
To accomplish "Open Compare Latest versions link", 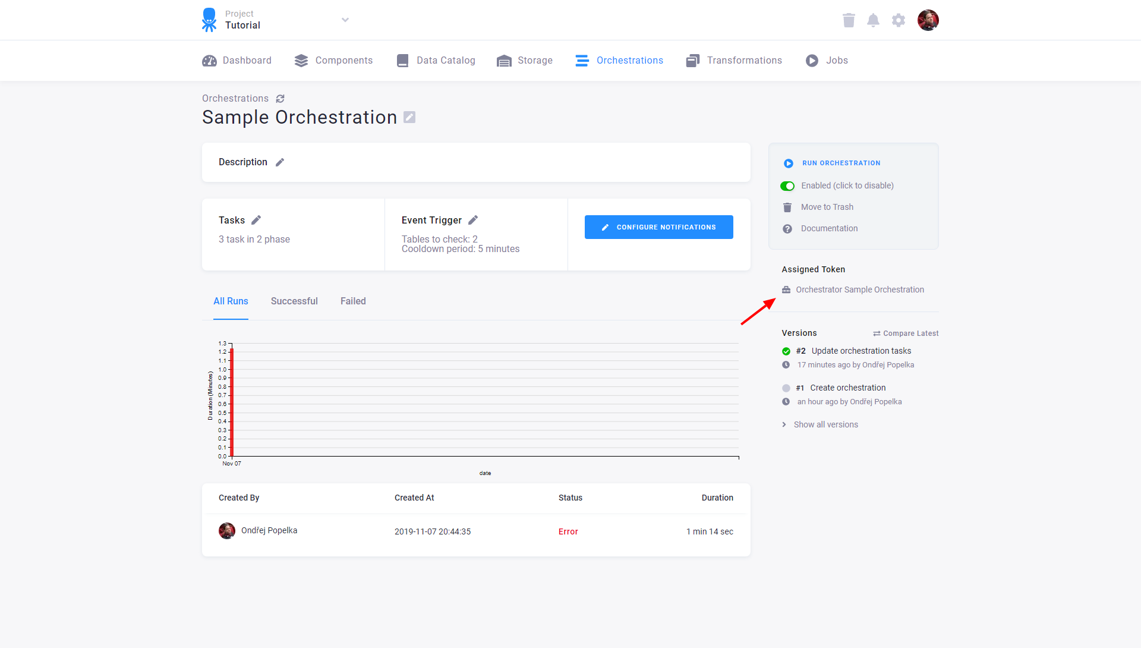I will point(905,333).
